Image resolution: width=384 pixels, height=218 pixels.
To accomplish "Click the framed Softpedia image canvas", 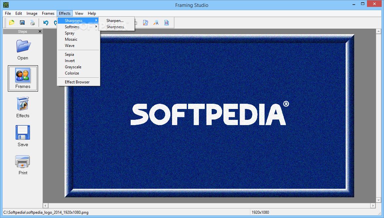I will tap(209, 116).
